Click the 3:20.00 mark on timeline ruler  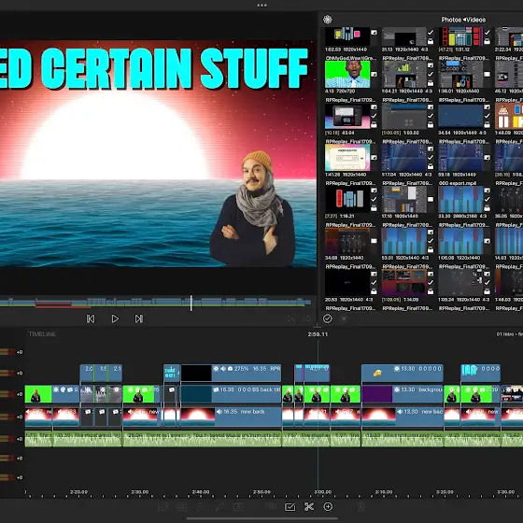click(x=445, y=492)
